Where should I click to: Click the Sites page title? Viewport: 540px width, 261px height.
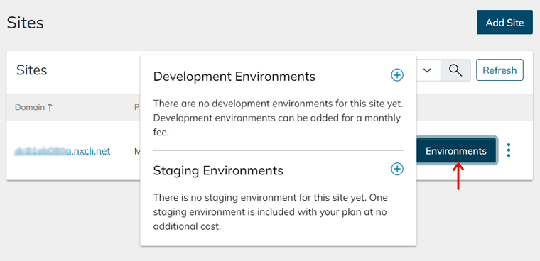pos(25,23)
